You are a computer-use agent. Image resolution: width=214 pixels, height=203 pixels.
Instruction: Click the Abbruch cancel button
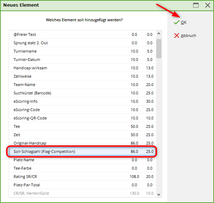pyautogui.click(x=185, y=36)
